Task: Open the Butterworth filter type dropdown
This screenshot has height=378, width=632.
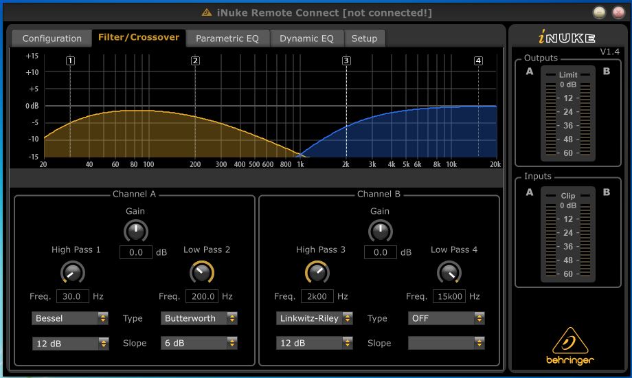Action: (199, 318)
